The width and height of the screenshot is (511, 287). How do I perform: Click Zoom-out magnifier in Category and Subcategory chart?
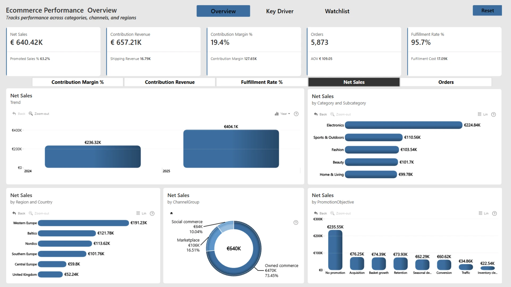(332, 114)
